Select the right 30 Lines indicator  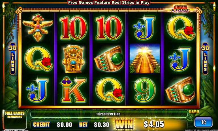(205, 59)
